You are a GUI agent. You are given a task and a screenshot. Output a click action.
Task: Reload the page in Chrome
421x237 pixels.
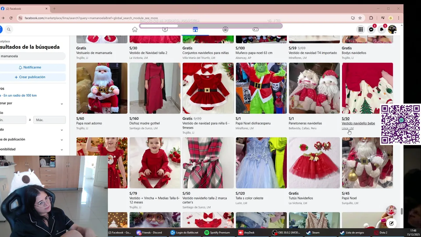(11, 18)
